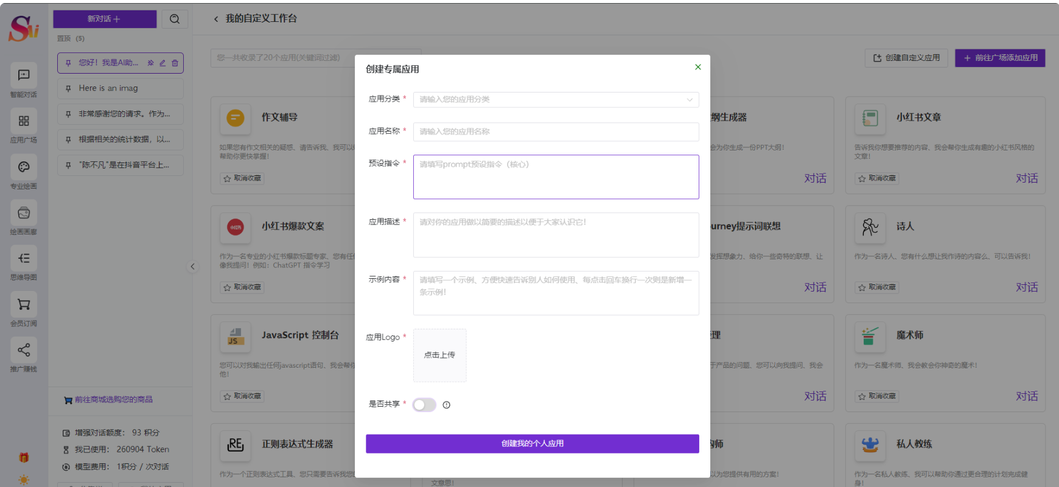Go back using arrow beside 我的自定义工作台
Screen dimensions: 1059x487
(216, 19)
